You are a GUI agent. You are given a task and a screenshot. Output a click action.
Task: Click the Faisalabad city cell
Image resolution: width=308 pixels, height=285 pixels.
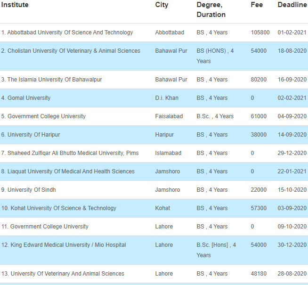[169, 116]
